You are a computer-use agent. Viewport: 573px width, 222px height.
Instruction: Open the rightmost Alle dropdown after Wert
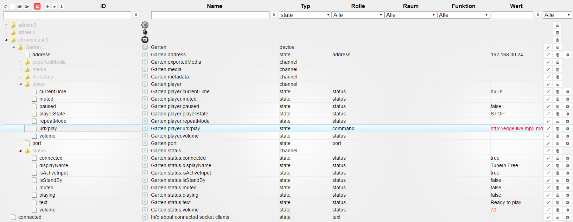click(558, 15)
